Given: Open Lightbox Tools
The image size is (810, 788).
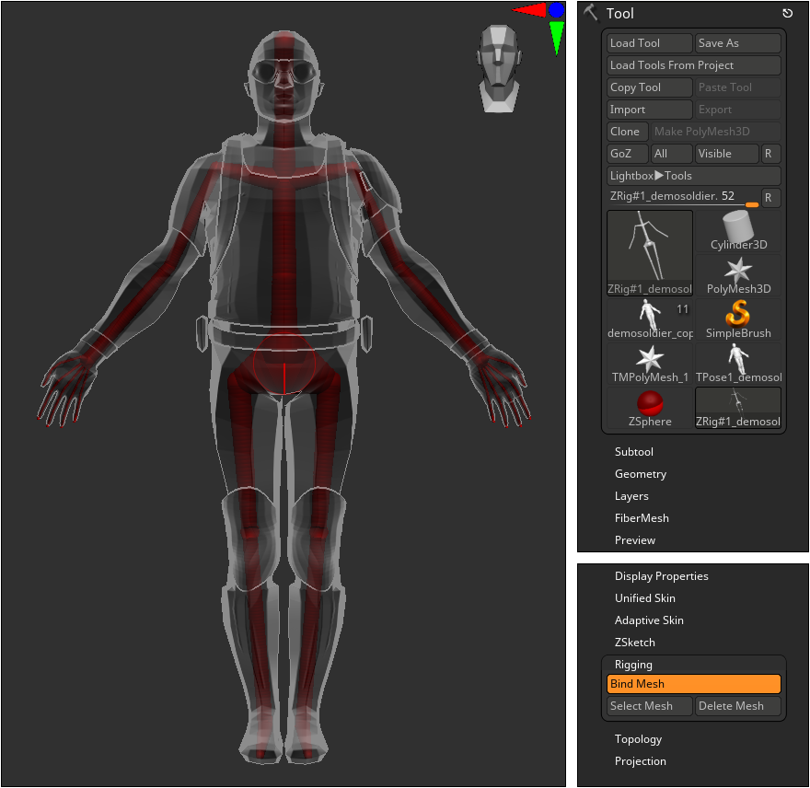Looking at the screenshot, I should [x=694, y=176].
